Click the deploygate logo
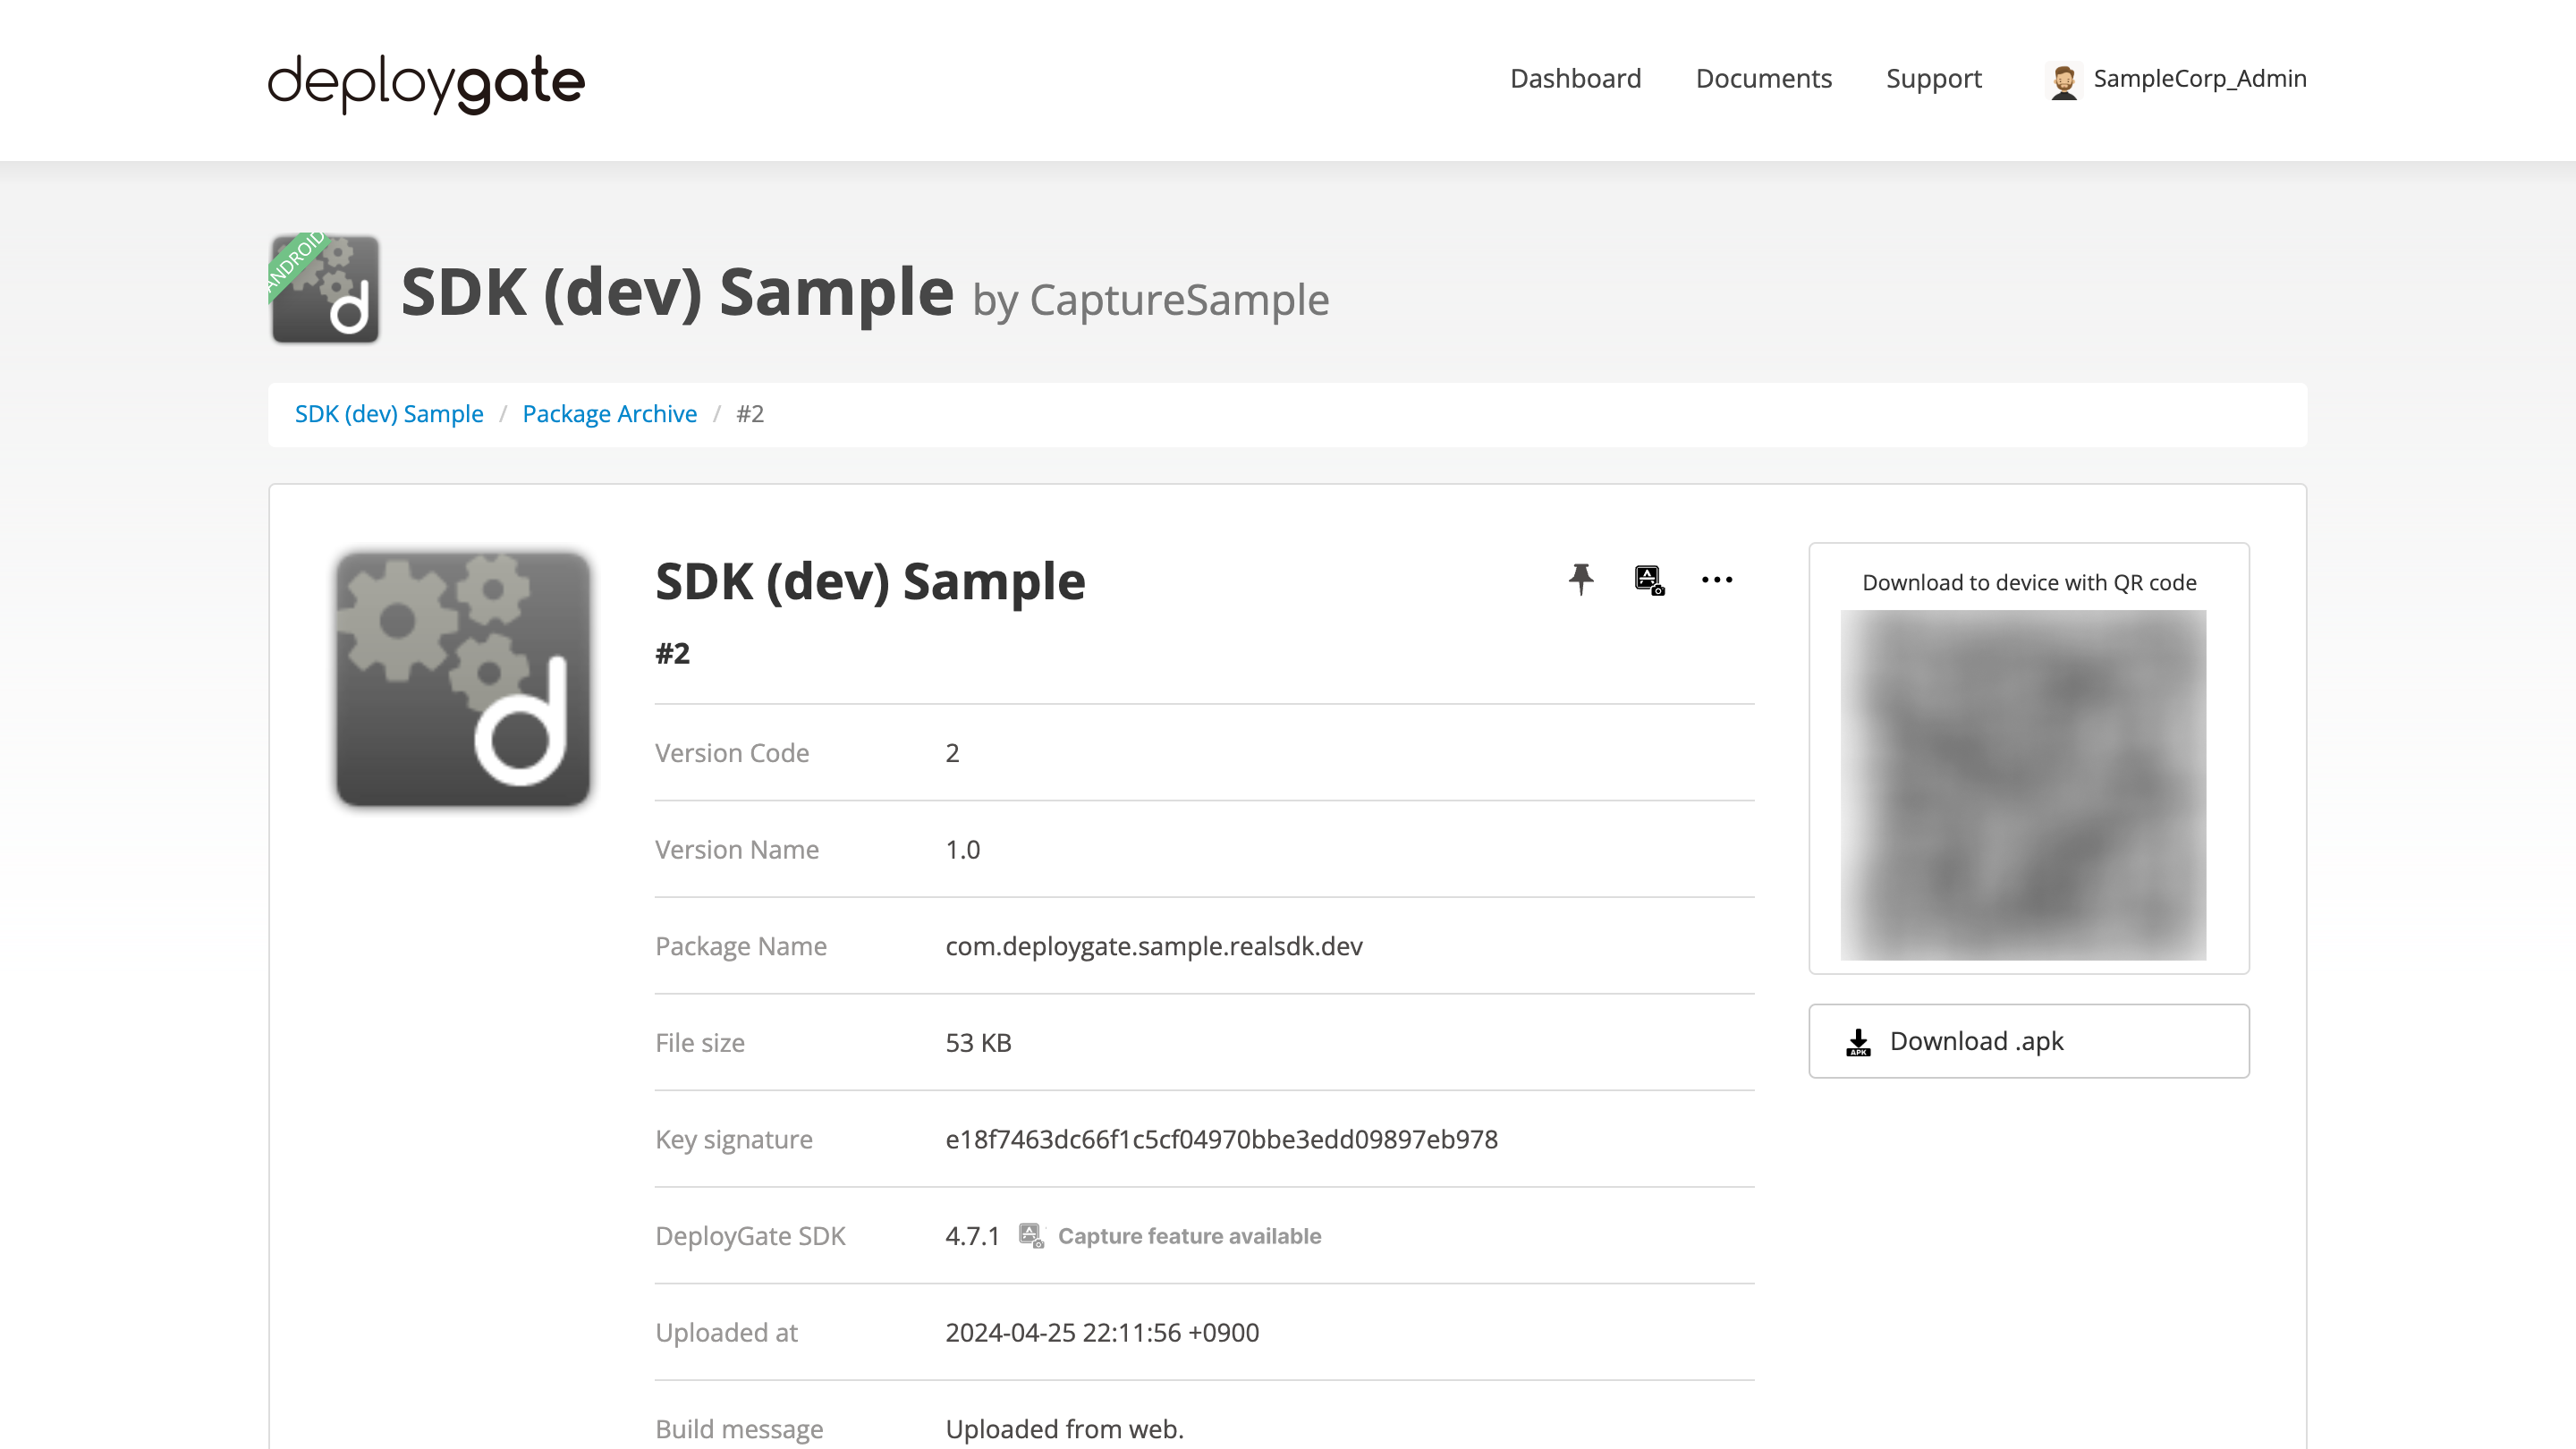The width and height of the screenshot is (2576, 1449). pos(424,83)
